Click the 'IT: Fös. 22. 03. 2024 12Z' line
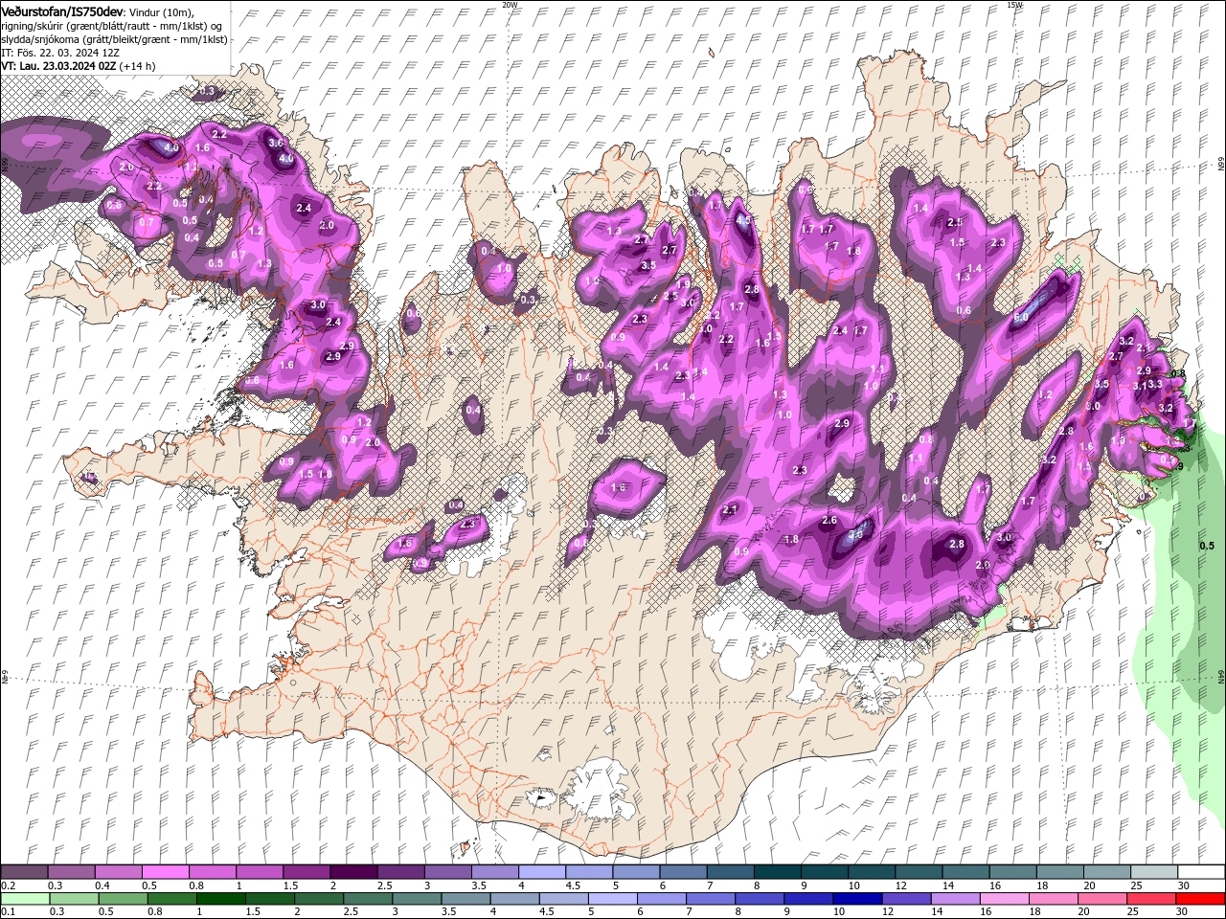 (x=60, y=53)
